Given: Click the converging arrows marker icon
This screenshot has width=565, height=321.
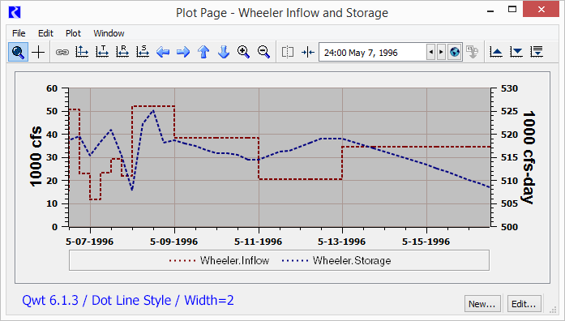Looking at the screenshot, I should 308,52.
